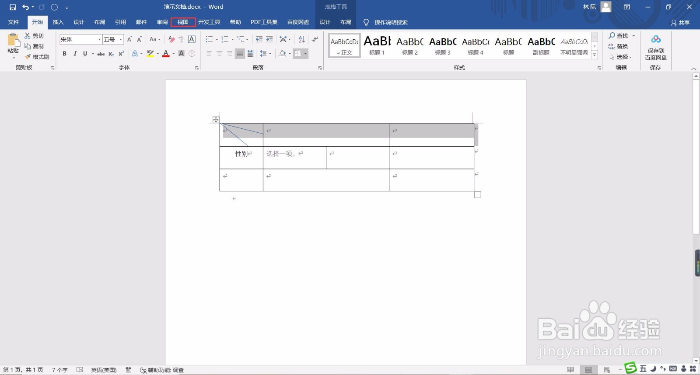Image resolution: width=700 pixels, height=375 pixels.
Task: Click the show paragraph marks icon
Action: pyautogui.click(x=315, y=39)
